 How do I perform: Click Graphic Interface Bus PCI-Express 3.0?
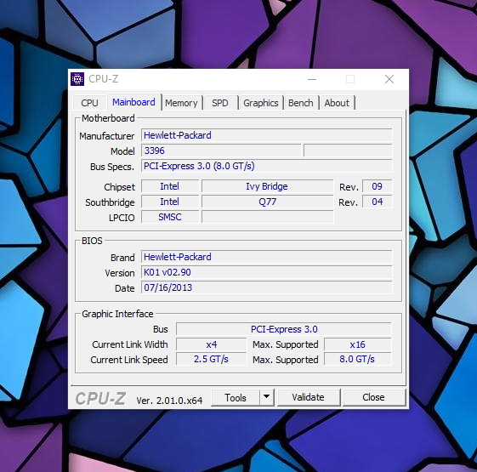tap(284, 329)
